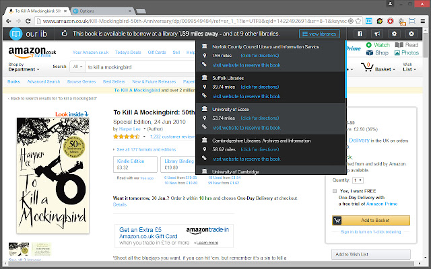Expand the Wish List dropdown

tap(409, 67)
